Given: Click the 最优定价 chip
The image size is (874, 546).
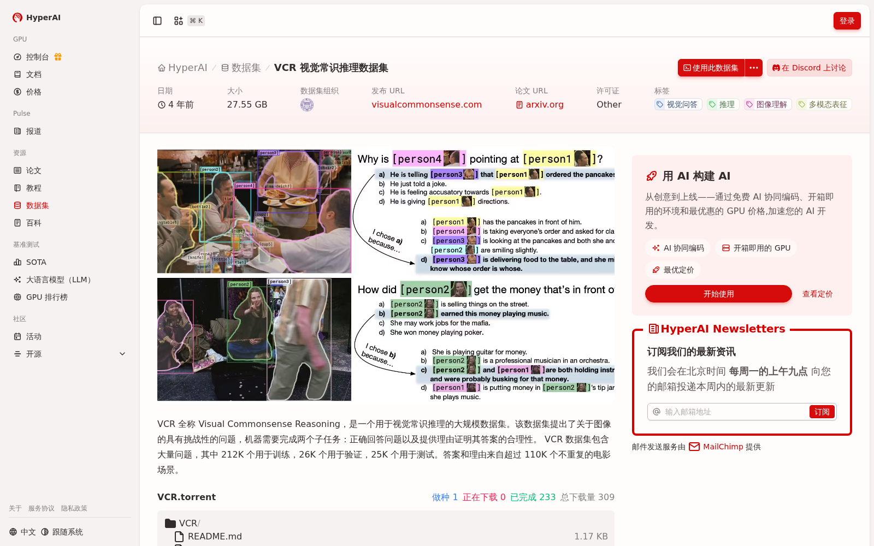Looking at the screenshot, I should [x=673, y=270].
